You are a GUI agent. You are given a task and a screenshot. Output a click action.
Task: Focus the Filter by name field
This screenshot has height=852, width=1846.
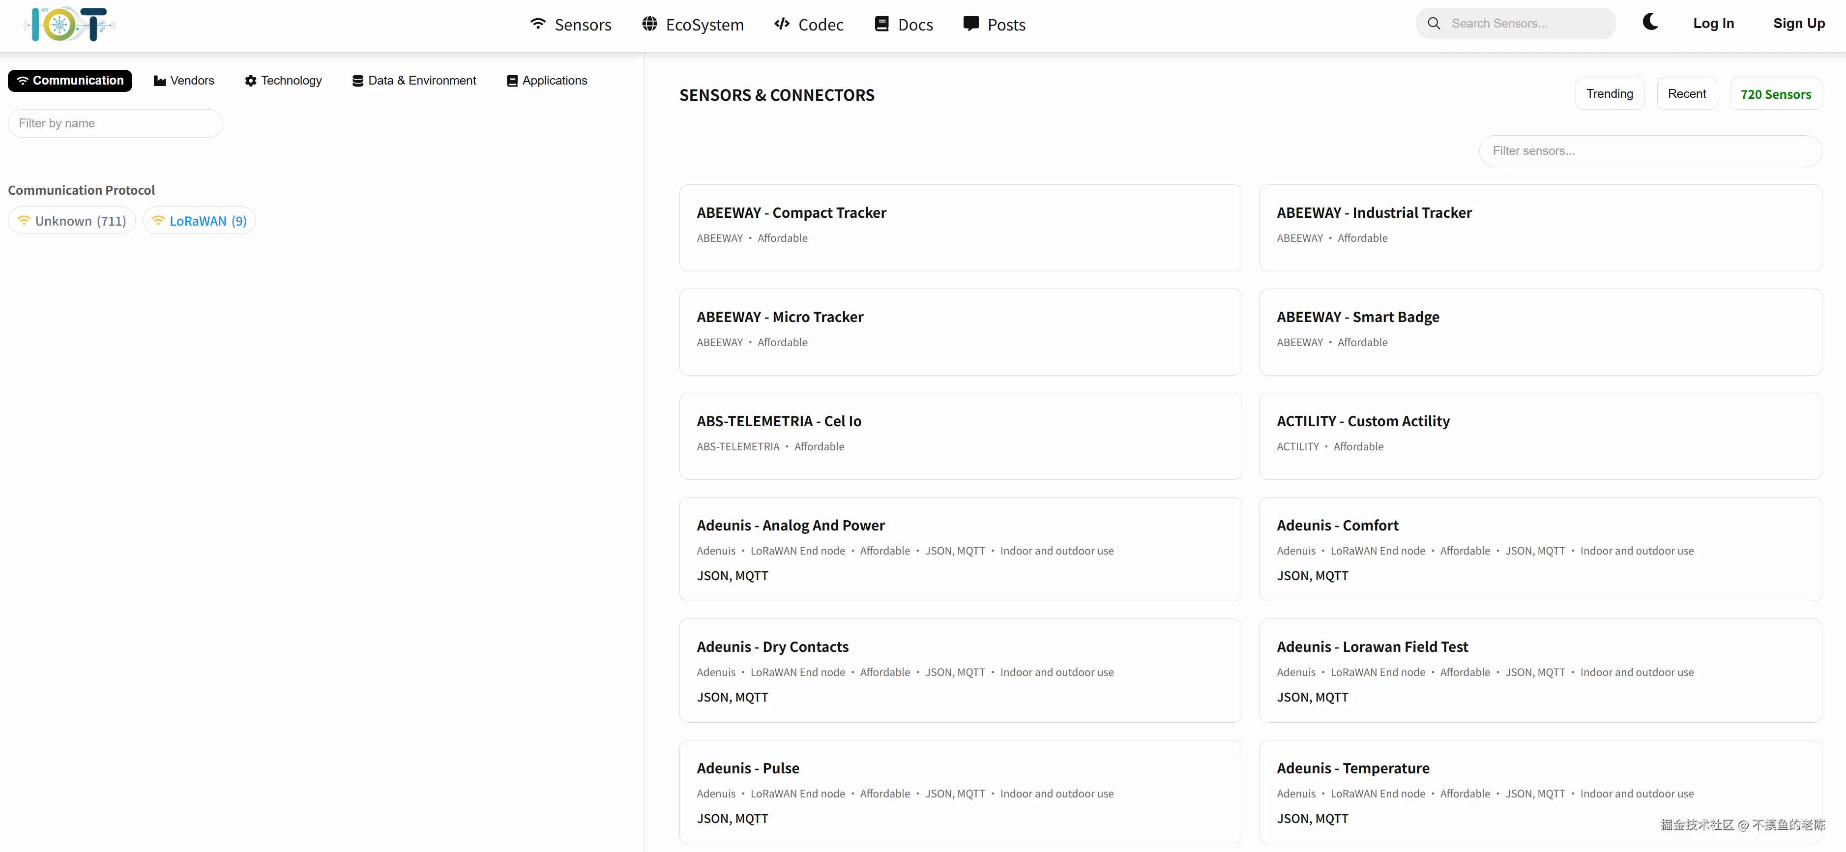pos(116,123)
